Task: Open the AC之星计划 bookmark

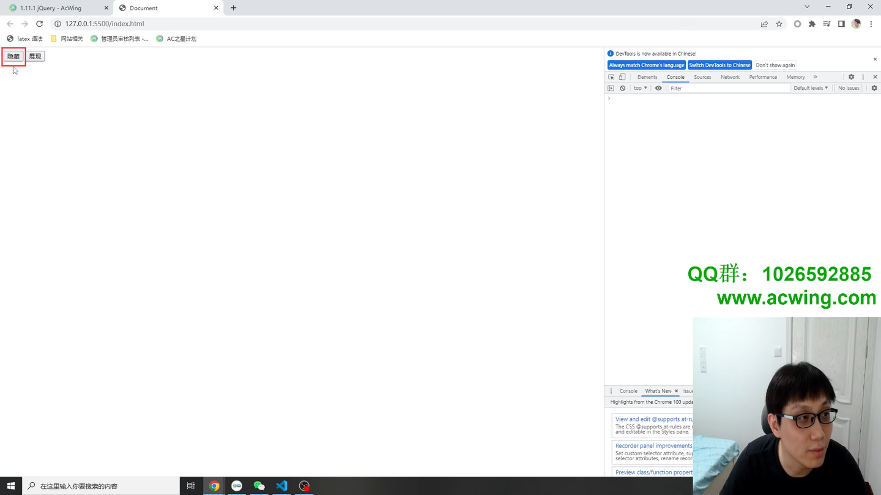Action: point(176,38)
